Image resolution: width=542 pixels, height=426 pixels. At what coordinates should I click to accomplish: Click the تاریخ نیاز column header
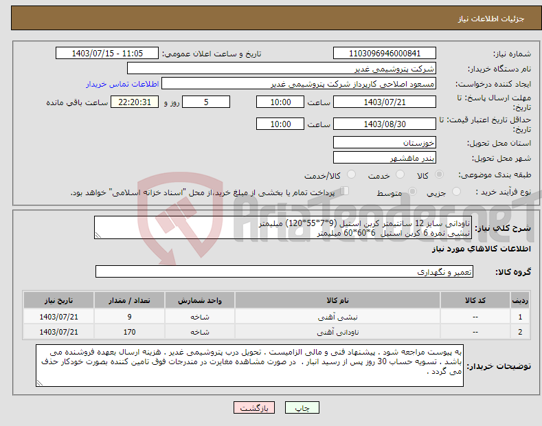pyautogui.click(x=59, y=300)
